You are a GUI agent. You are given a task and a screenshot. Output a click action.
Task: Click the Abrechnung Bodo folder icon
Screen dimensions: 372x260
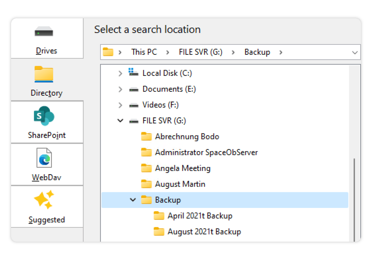(x=146, y=137)
